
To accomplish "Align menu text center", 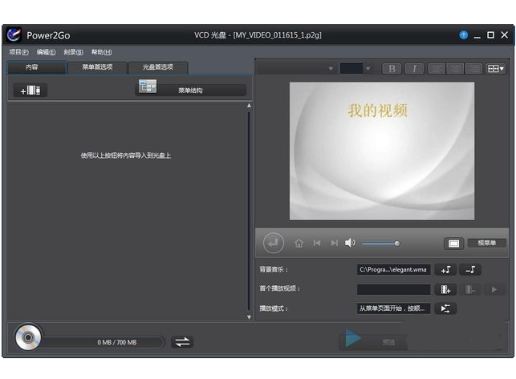I will click(x=455, y=69).
